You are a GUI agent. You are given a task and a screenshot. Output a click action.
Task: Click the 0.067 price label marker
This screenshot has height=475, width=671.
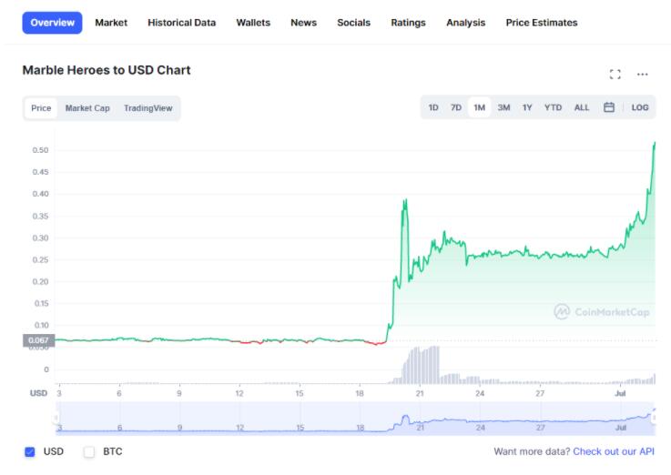coord(40,340)
